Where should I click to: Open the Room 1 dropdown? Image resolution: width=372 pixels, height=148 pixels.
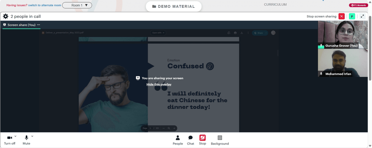(77, 5)
